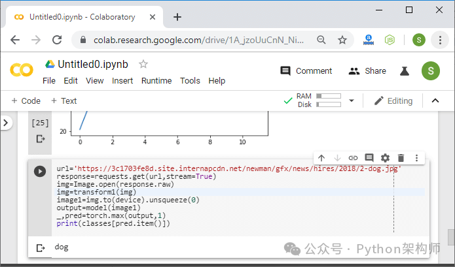Open more cell actions menu
The width and height of the screenshot is (455, 267).
pos(416,158)
